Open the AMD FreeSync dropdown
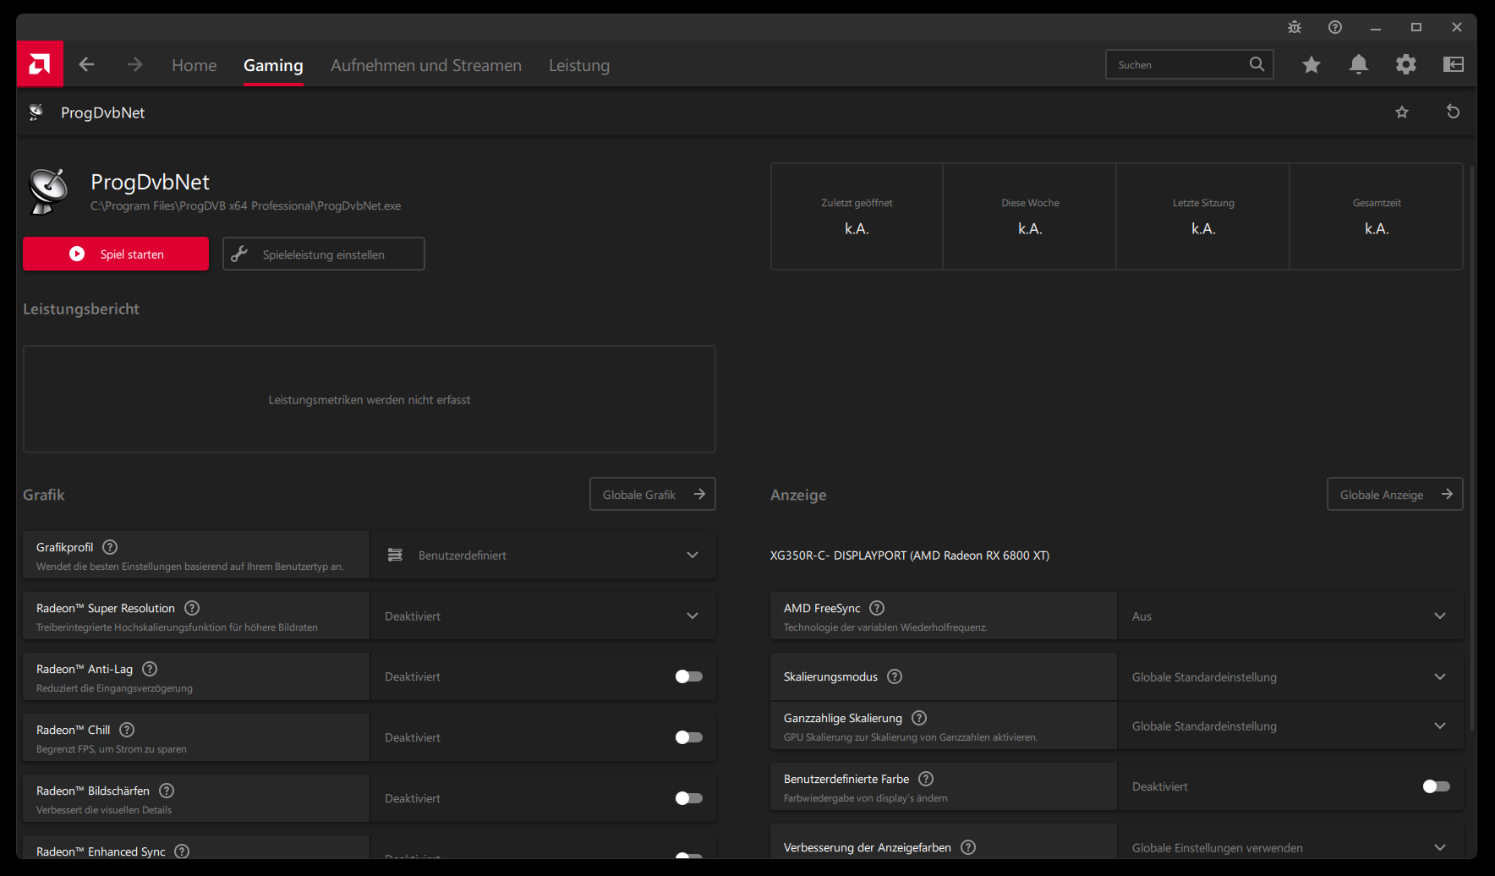This screenshot has width=1495, height=876. click(1290, 616)
